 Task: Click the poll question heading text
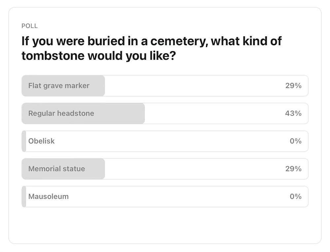151,48
